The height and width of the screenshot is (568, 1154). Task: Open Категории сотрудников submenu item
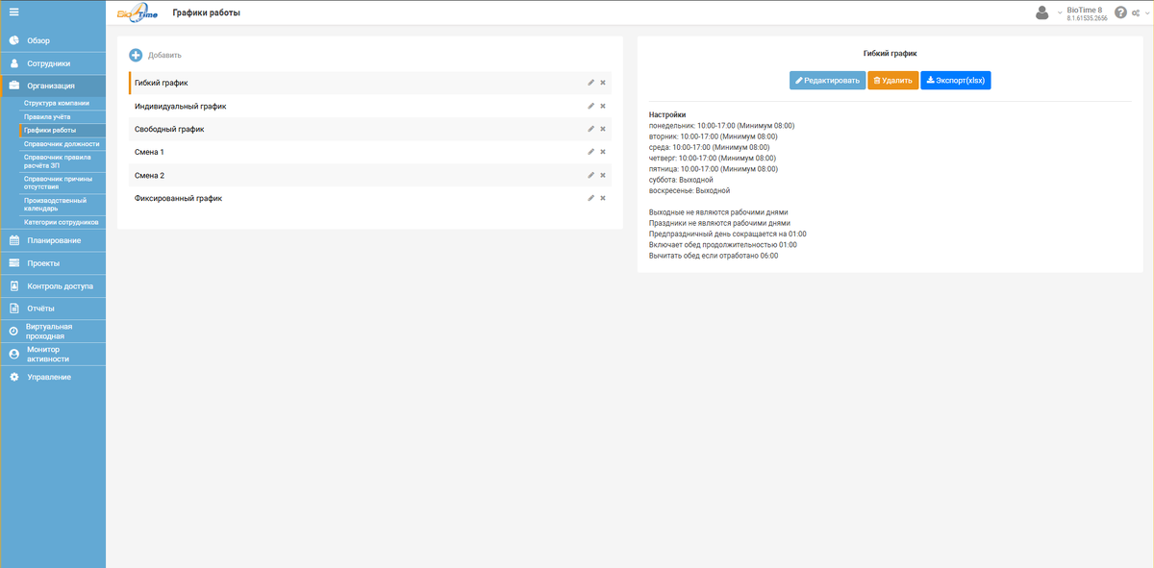(x=61, y=222)
